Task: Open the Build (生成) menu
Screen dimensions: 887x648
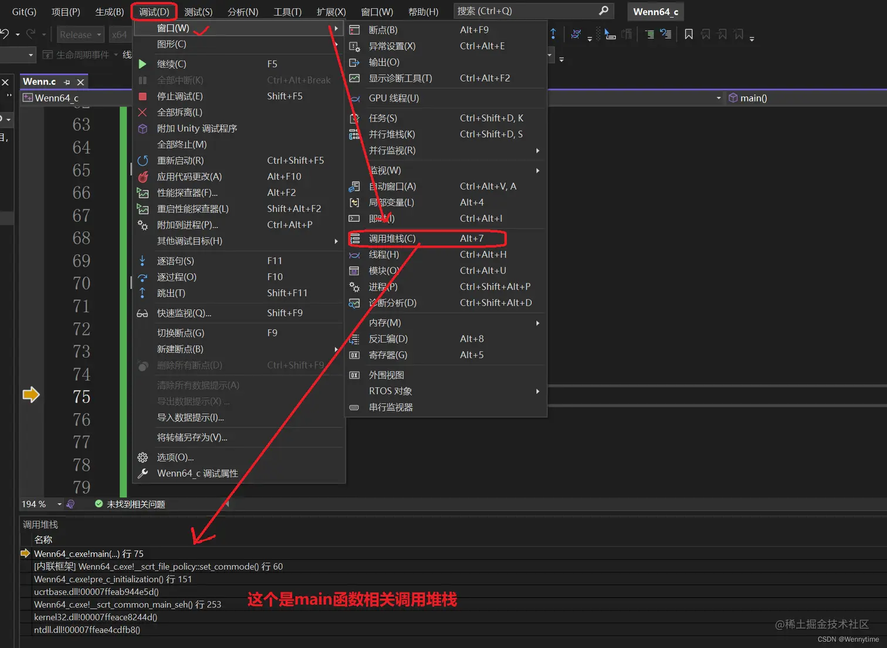Action: (110, 12)
